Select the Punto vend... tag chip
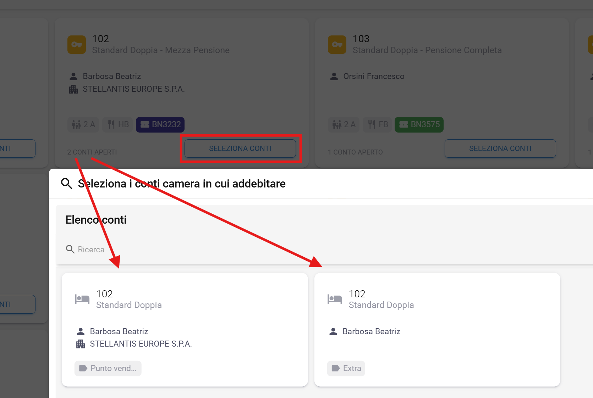Image resolution: width=593 pixels, height=398 pixels. 108,368
